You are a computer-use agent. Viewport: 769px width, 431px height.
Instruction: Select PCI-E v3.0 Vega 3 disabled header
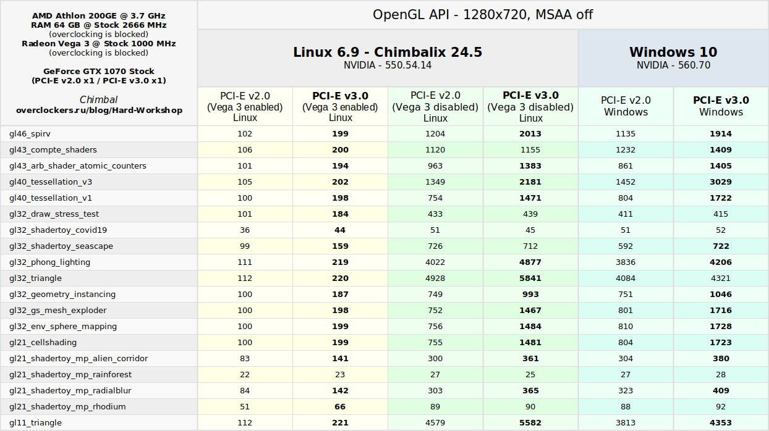pyautogui.click(x=530, y=106)
